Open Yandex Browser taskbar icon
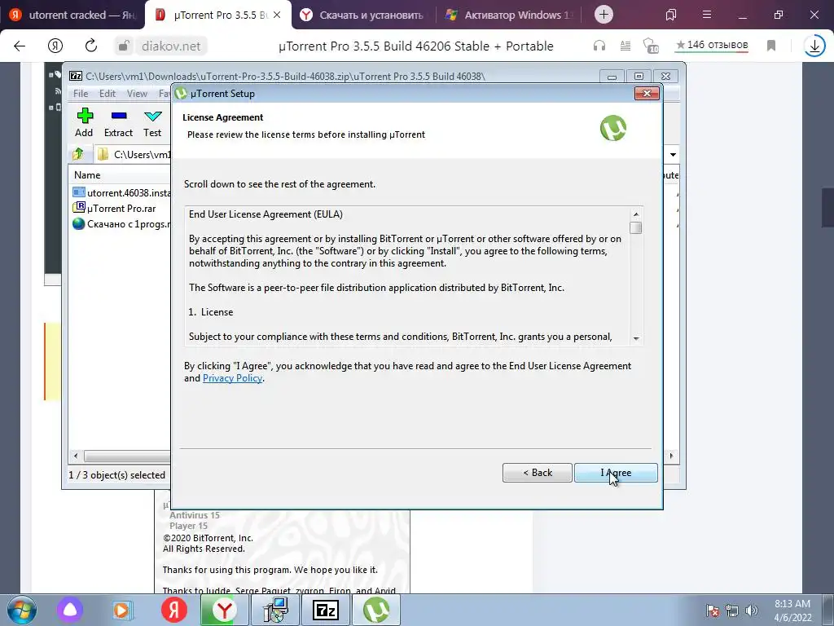Screen dimensions: 834x626 (225, 610)
